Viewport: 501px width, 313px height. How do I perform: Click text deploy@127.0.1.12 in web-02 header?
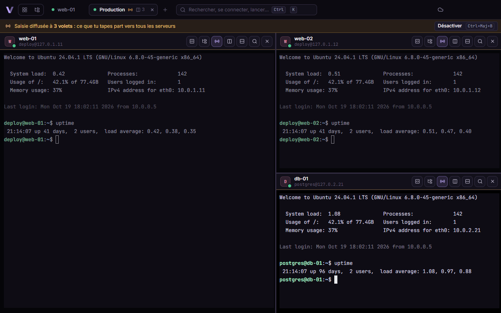[x=316, y=45]
